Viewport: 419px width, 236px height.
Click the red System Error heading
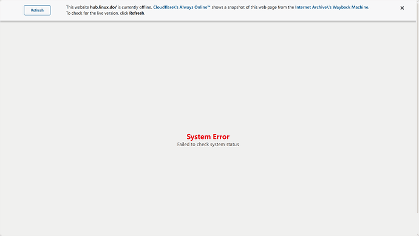[x=208, y=137]
